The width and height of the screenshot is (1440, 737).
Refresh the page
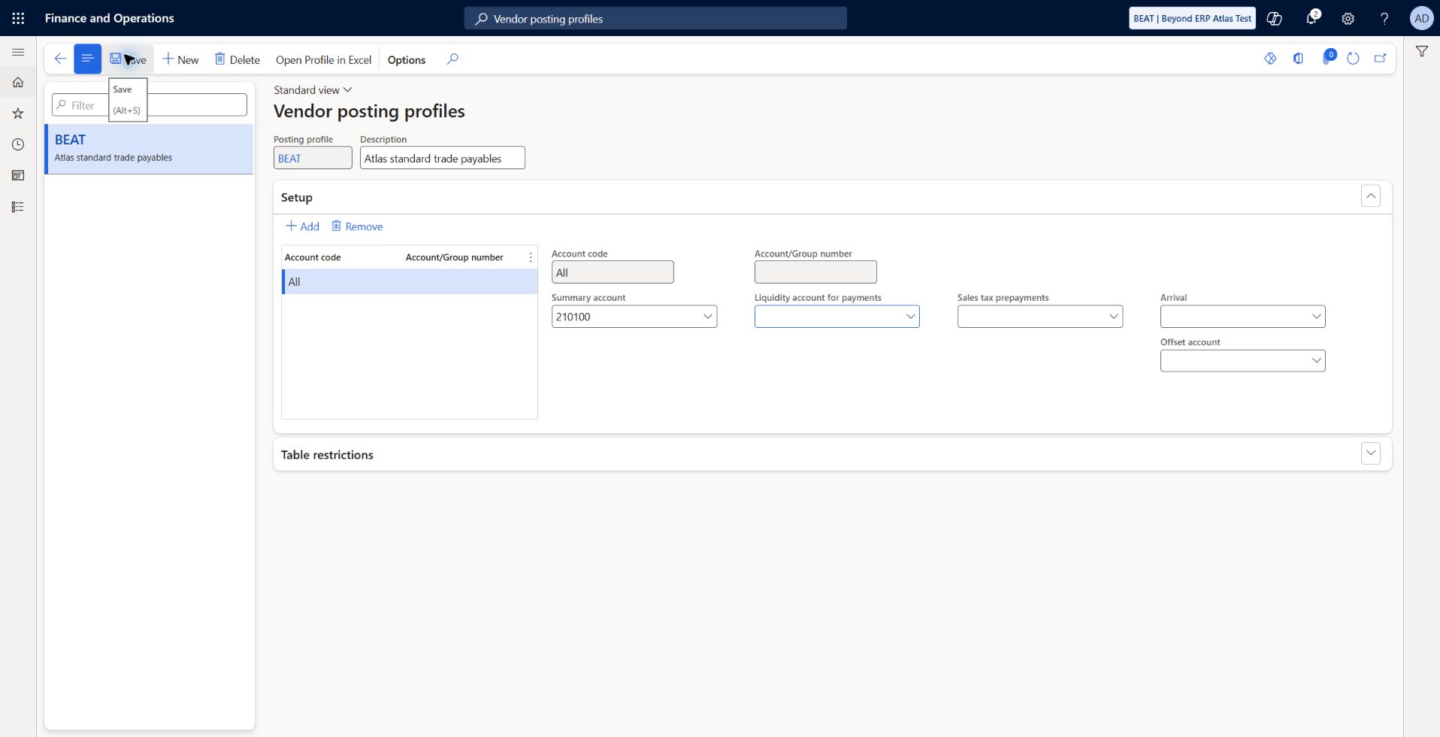1353,59
